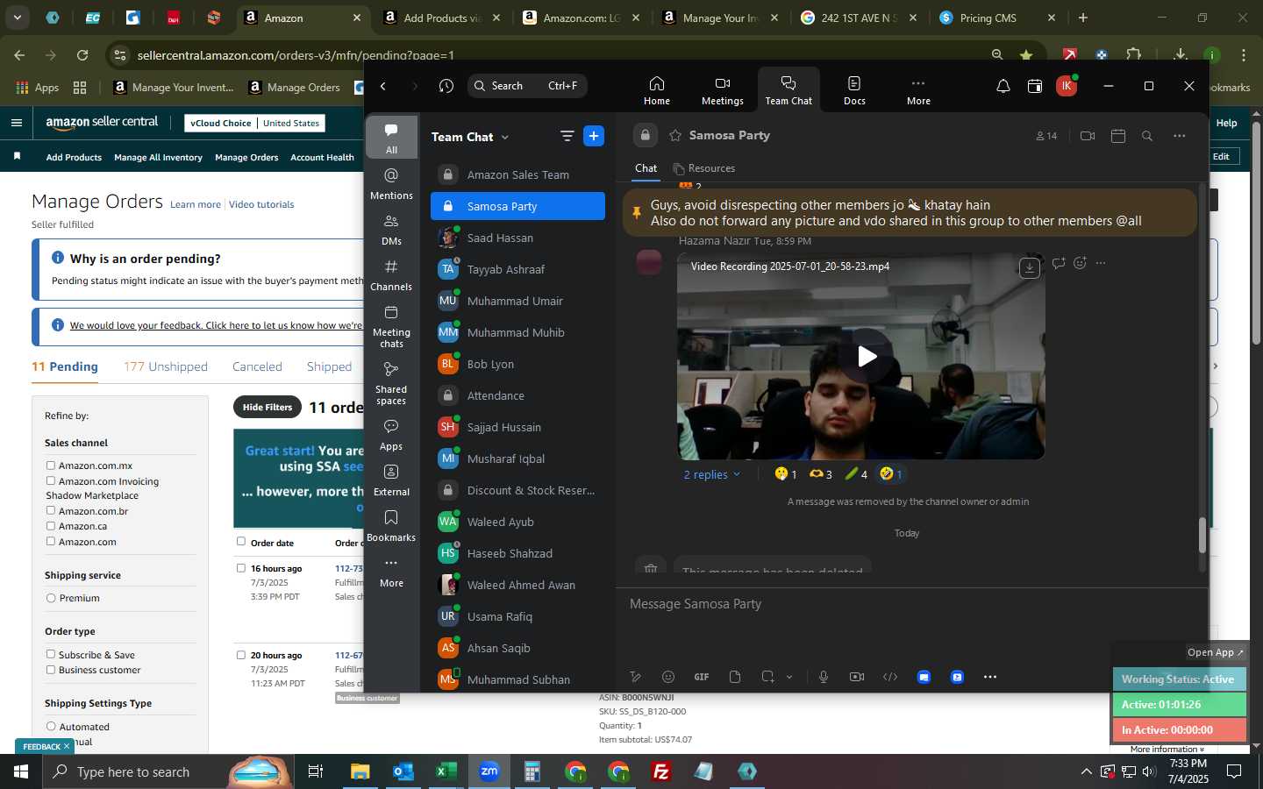Open history clock icon in Zoom
1263x789 pixels.
(446, 86)
